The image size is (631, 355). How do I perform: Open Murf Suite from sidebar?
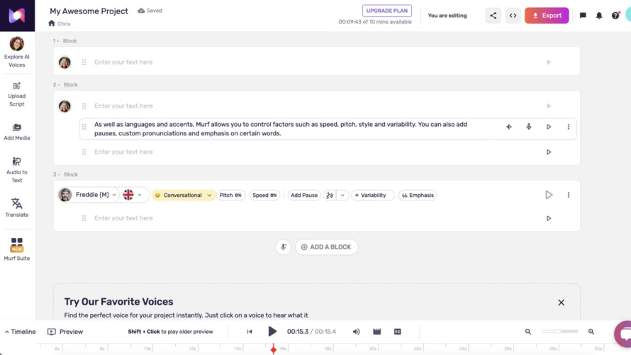coord(17,249)
